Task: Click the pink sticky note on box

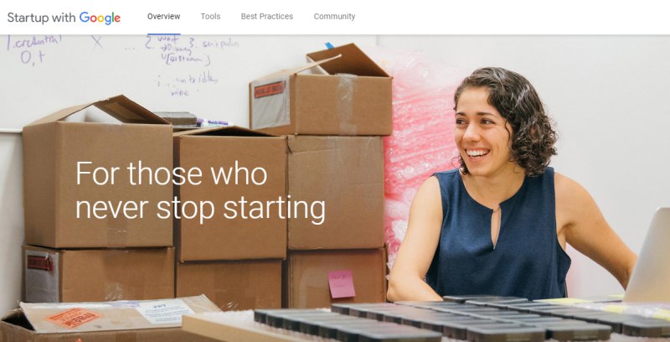Action: (x=342, y=284)
